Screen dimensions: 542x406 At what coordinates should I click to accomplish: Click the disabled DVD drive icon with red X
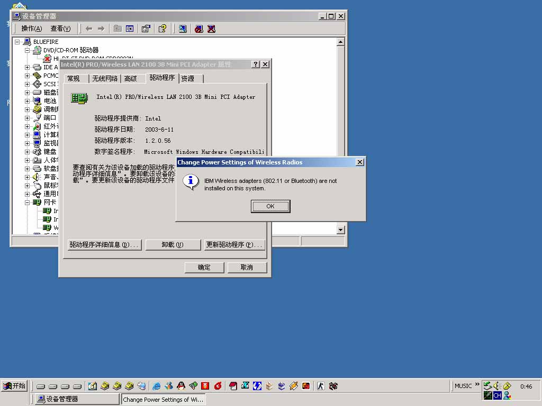point(47,58)
